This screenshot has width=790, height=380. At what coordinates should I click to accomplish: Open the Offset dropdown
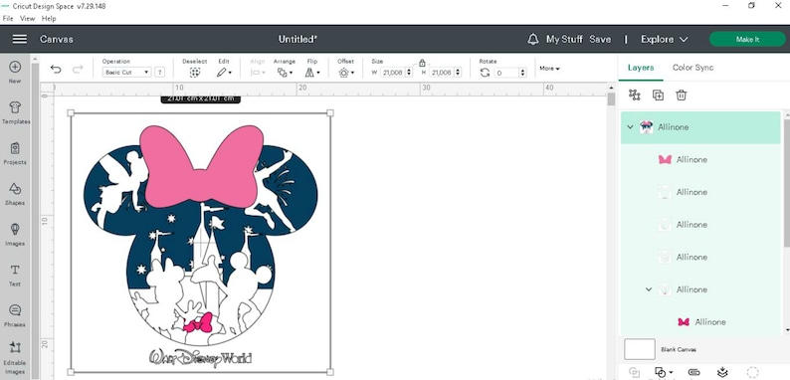346,73
